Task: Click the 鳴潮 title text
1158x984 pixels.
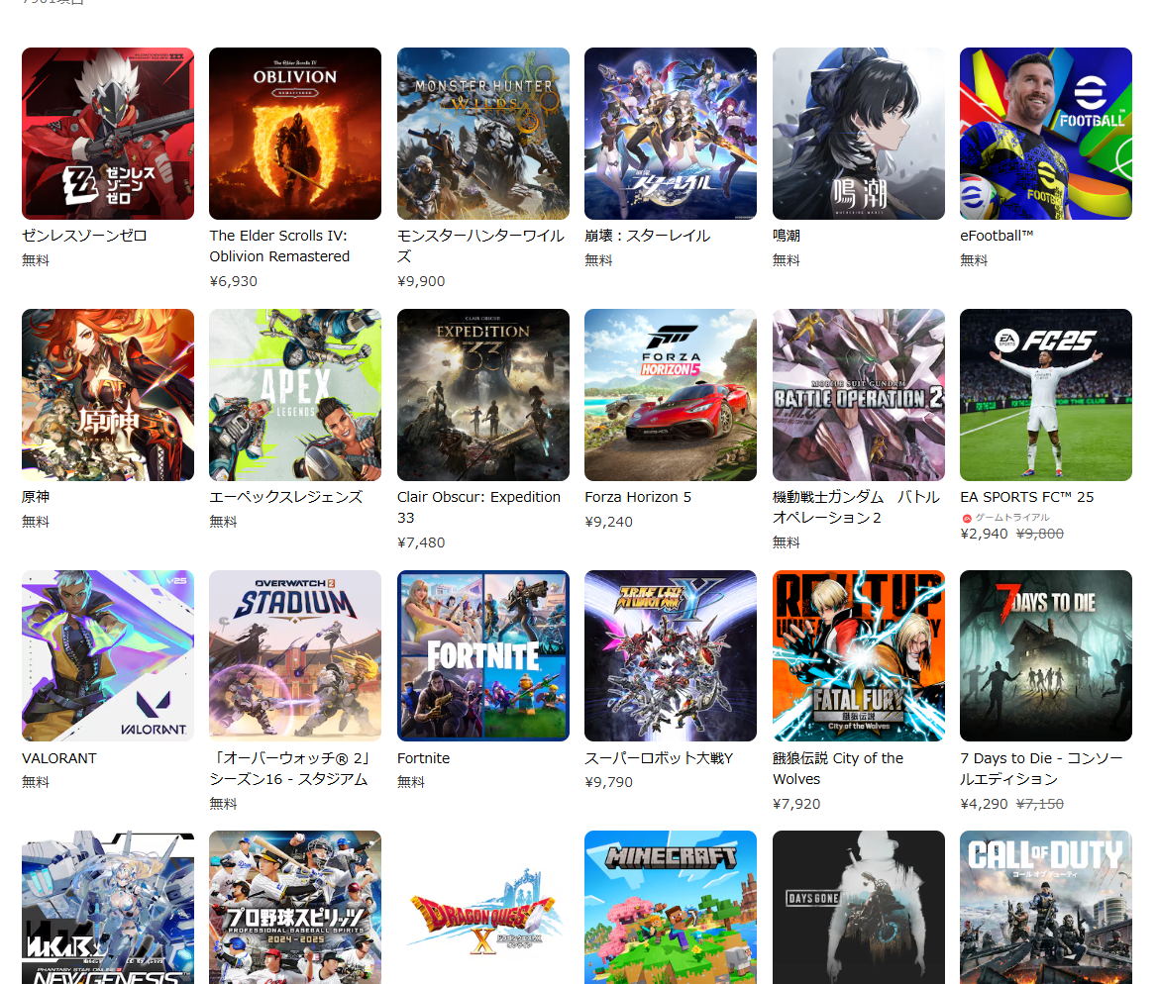Action: 787,236
